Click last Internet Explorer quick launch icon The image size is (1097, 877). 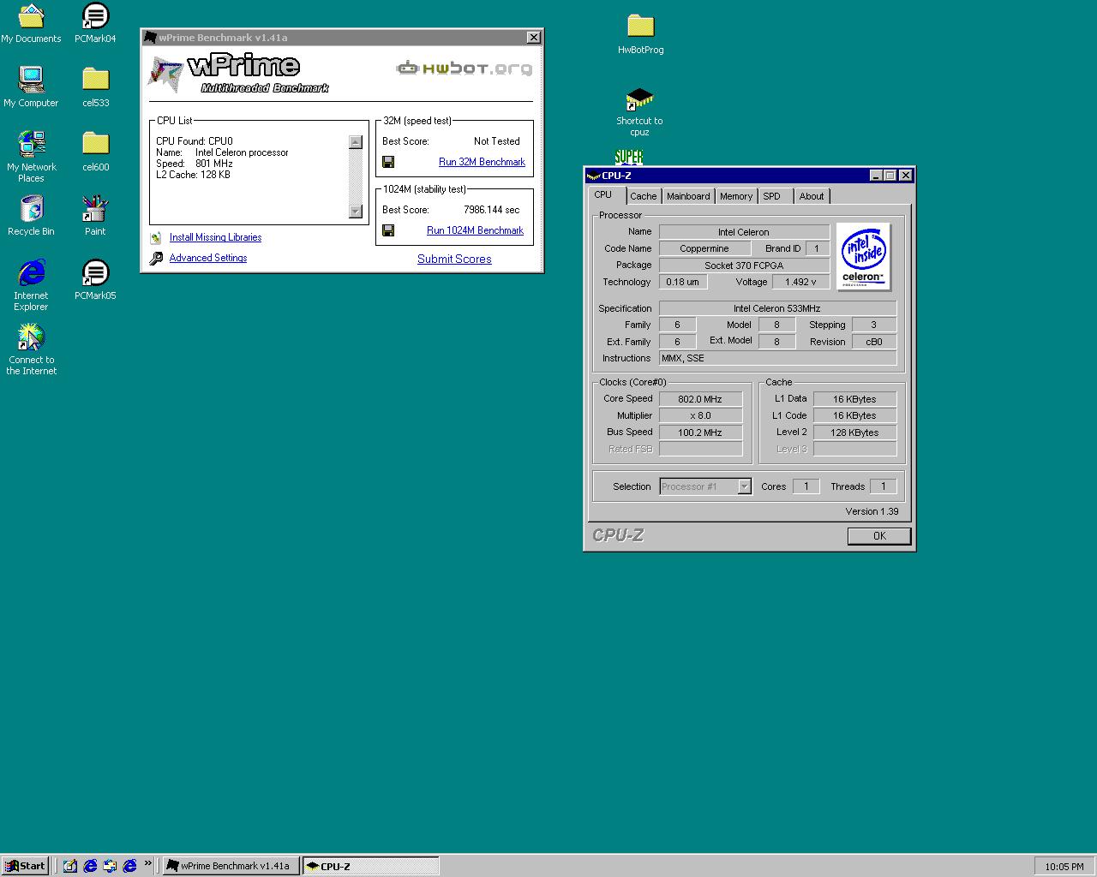(x=129, y=866)
